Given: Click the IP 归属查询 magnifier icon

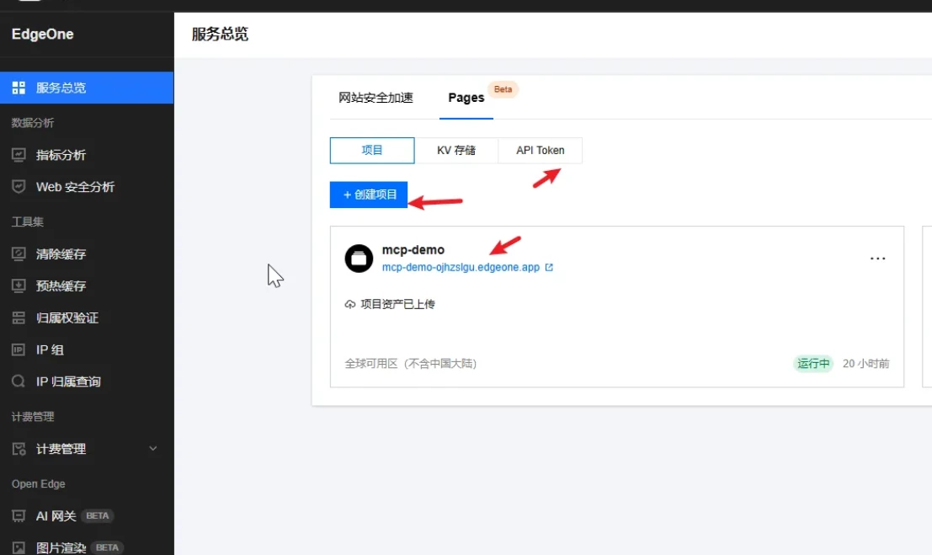Looking at the screenshot, I should point(19,382).
